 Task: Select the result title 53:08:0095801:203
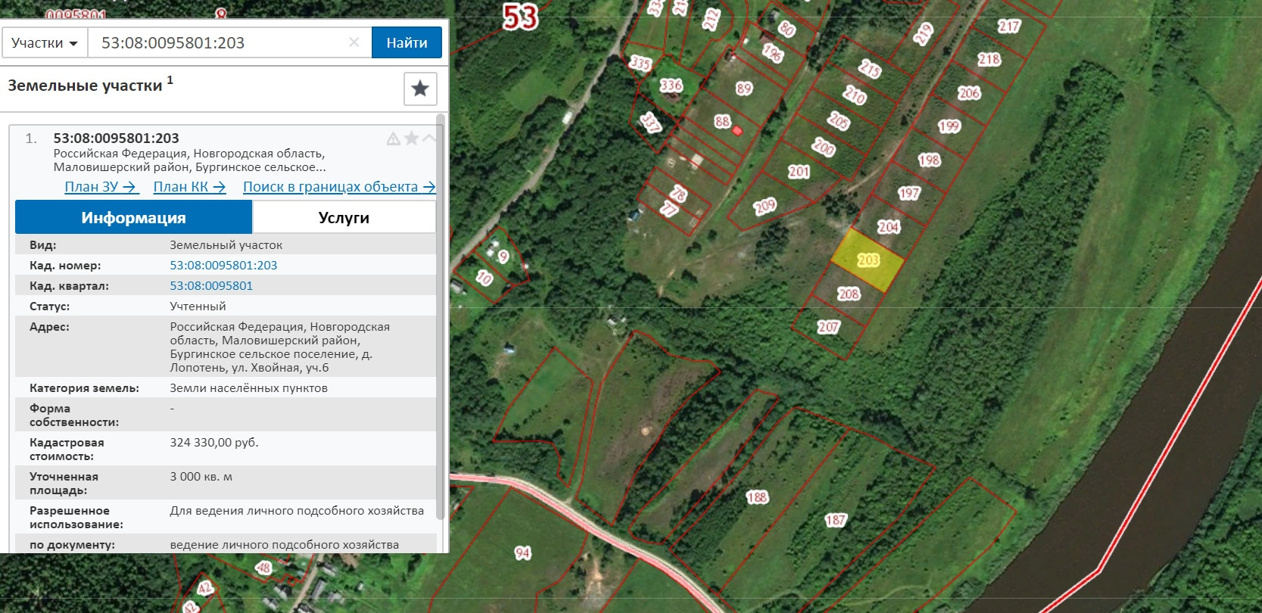coord(116,138)
